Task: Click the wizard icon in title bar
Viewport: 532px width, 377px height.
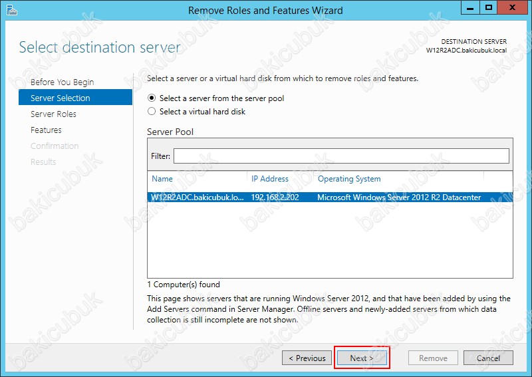Action: [12, 10]
